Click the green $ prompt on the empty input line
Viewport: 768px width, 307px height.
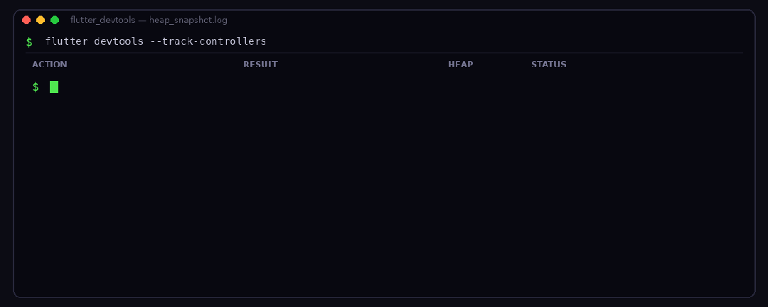click(x=36, y=87)
